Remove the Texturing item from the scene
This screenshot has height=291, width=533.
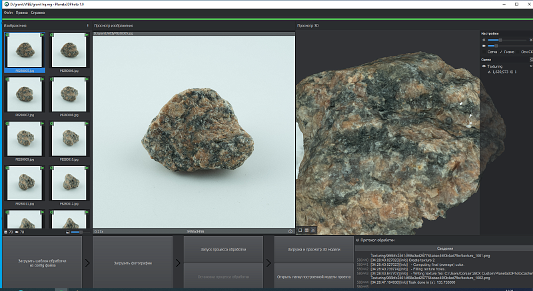(x=531, y=66)
